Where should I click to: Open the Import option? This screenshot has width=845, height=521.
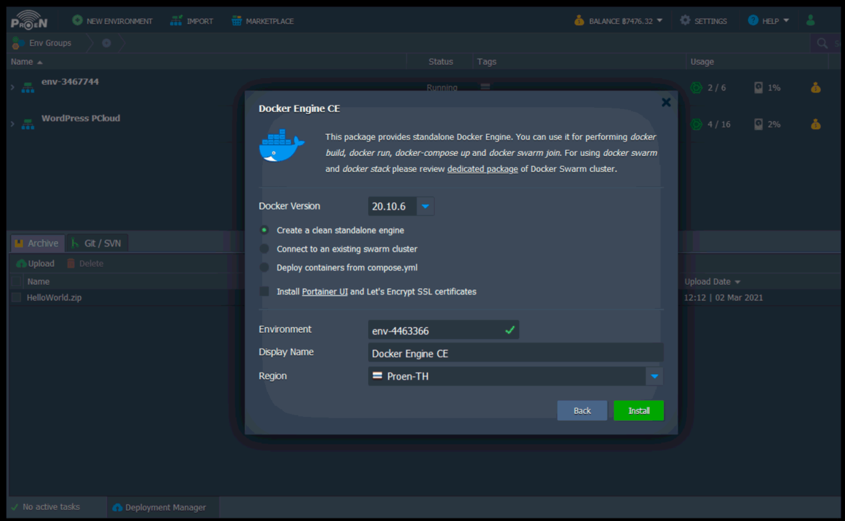[191, 21]
